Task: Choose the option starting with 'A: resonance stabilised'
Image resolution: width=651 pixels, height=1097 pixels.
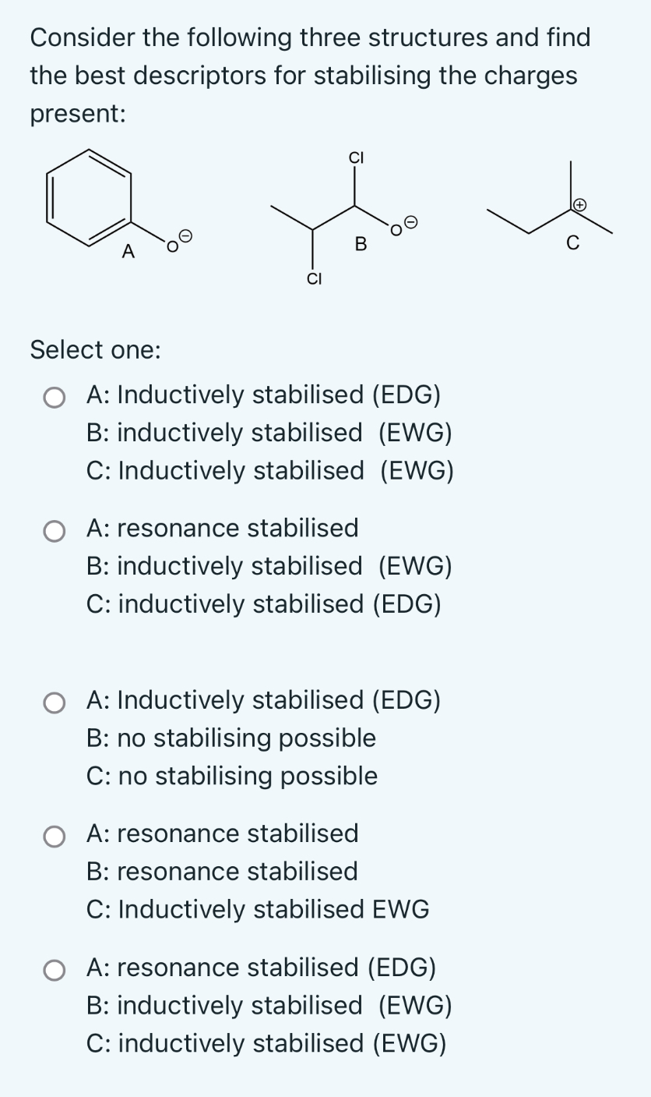Action: 55,529
